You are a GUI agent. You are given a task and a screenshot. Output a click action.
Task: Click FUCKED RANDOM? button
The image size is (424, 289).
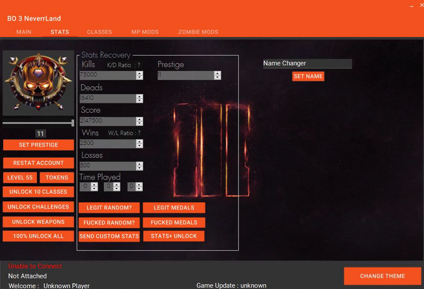[109, 222]
